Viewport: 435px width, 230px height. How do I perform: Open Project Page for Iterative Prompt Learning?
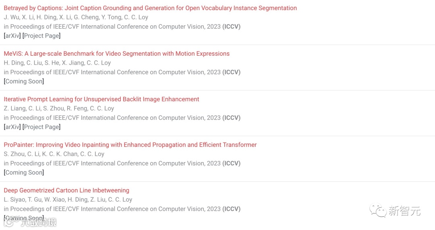41,127
